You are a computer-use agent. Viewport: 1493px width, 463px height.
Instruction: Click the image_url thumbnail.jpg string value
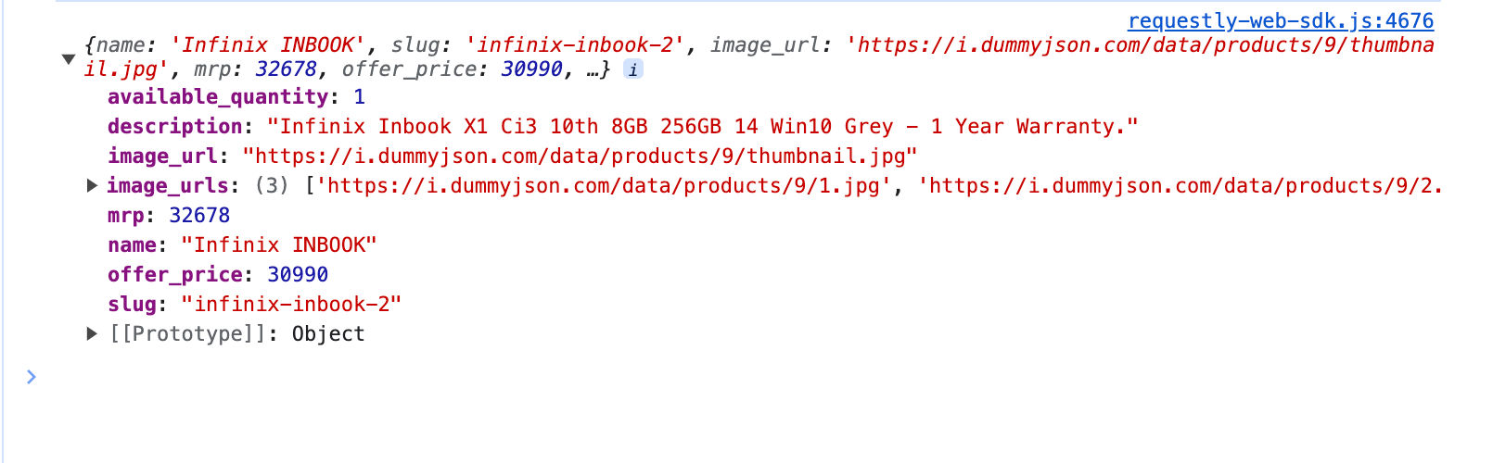click(580, 156)
